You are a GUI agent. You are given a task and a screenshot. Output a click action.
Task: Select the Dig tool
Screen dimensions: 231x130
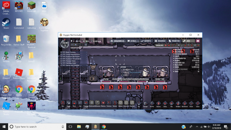[x=139, y=104]
